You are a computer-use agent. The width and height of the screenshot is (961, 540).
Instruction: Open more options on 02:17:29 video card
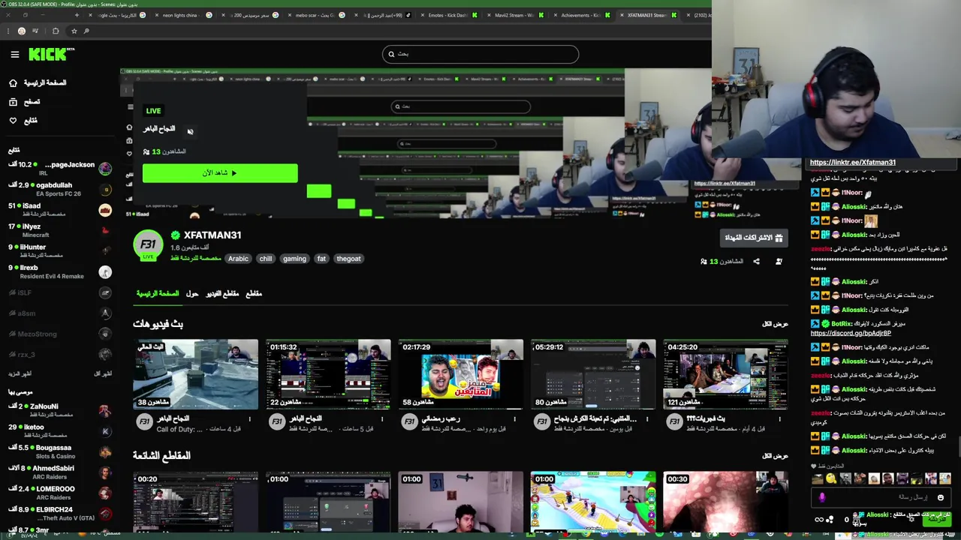[516, 419]
